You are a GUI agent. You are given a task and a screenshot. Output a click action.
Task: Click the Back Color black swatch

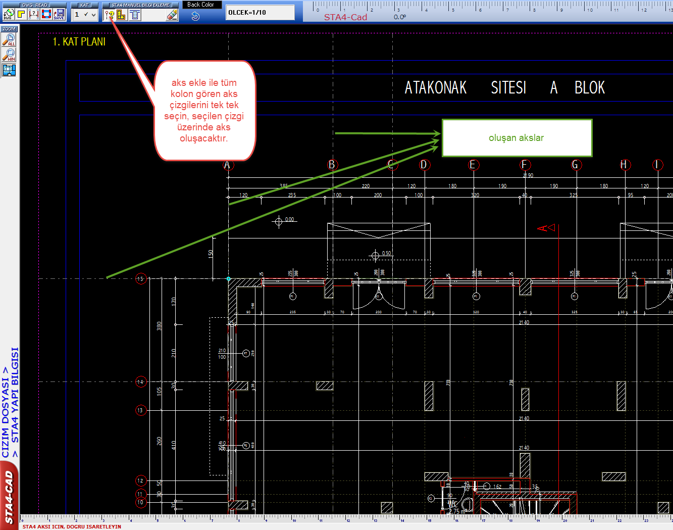200,5
